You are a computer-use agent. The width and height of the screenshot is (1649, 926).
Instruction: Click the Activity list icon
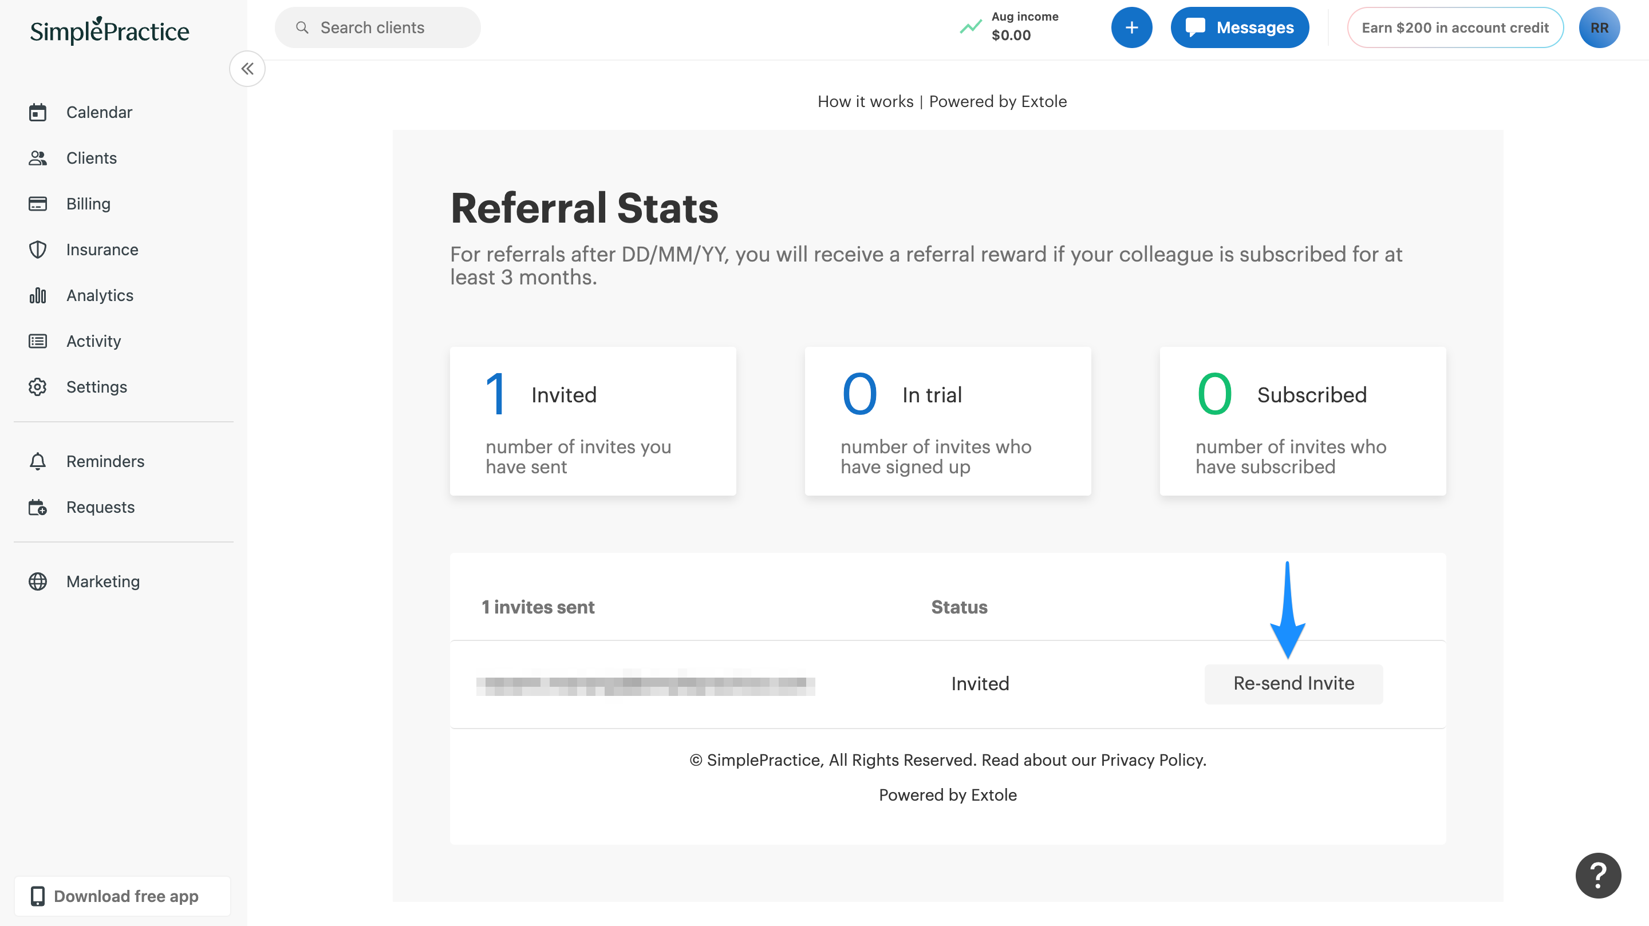(38, 341)
